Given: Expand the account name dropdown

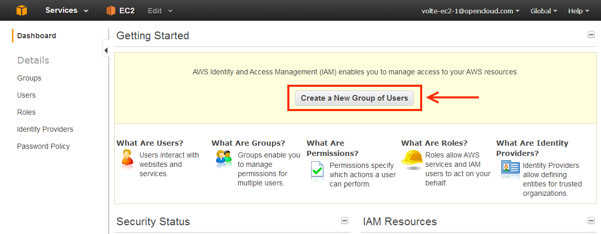Looking at the screenshot, I should pyautogui.click(x=471, y=11).
